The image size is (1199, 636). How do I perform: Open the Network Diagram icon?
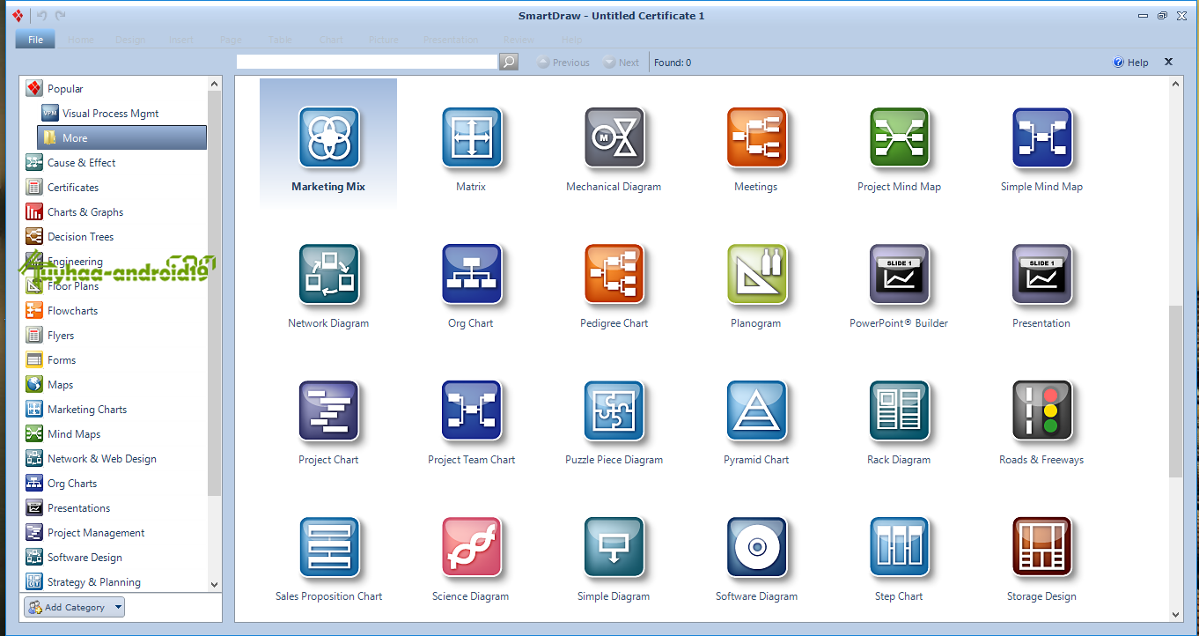(x=328, y=274)
